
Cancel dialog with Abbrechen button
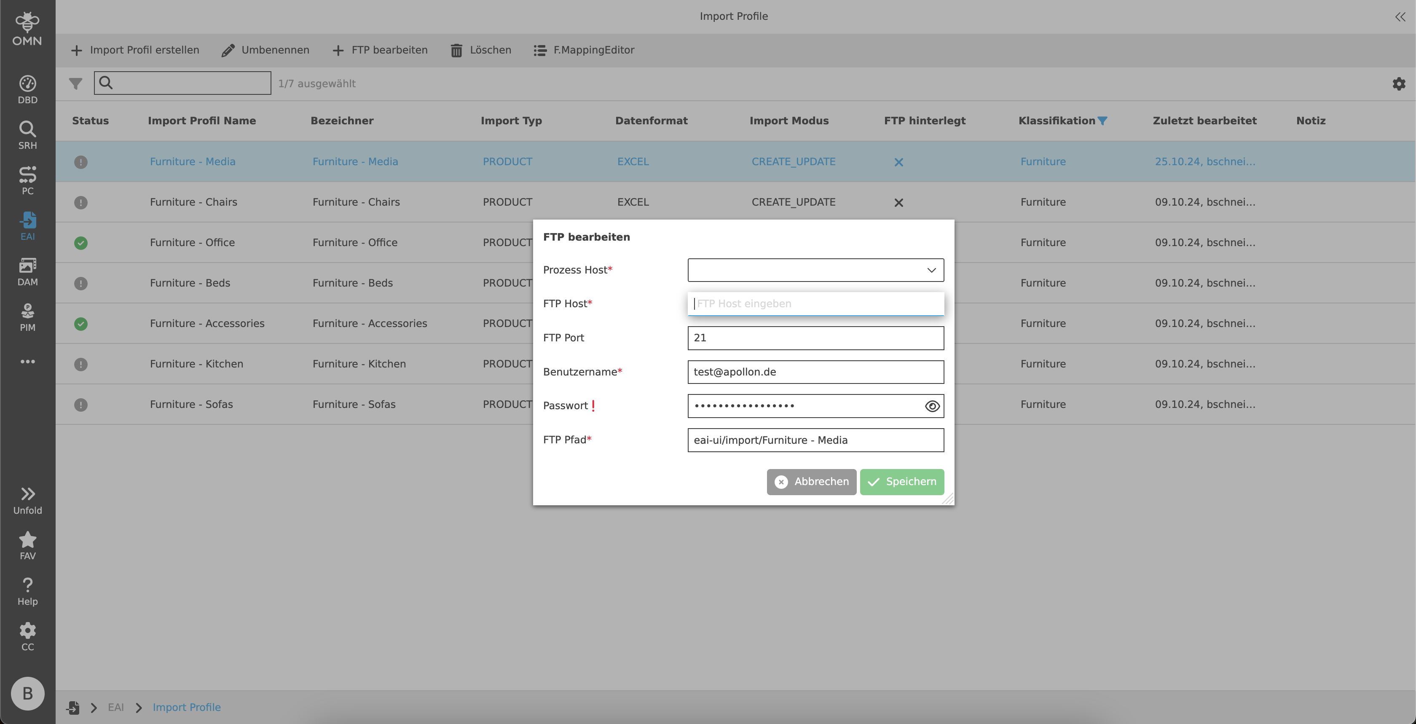coord(811,482)
